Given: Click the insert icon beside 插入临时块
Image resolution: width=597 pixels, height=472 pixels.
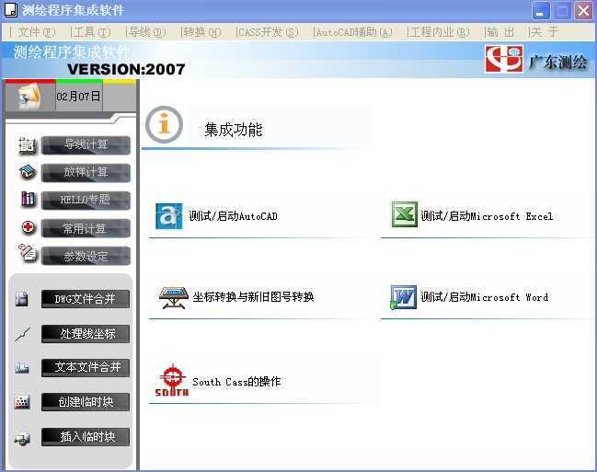Looking at the screenshot, I should click(22, 439).
